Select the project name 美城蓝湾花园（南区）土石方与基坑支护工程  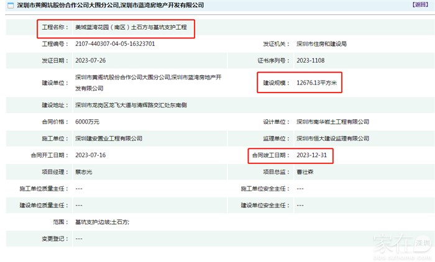tap(132, 29)
